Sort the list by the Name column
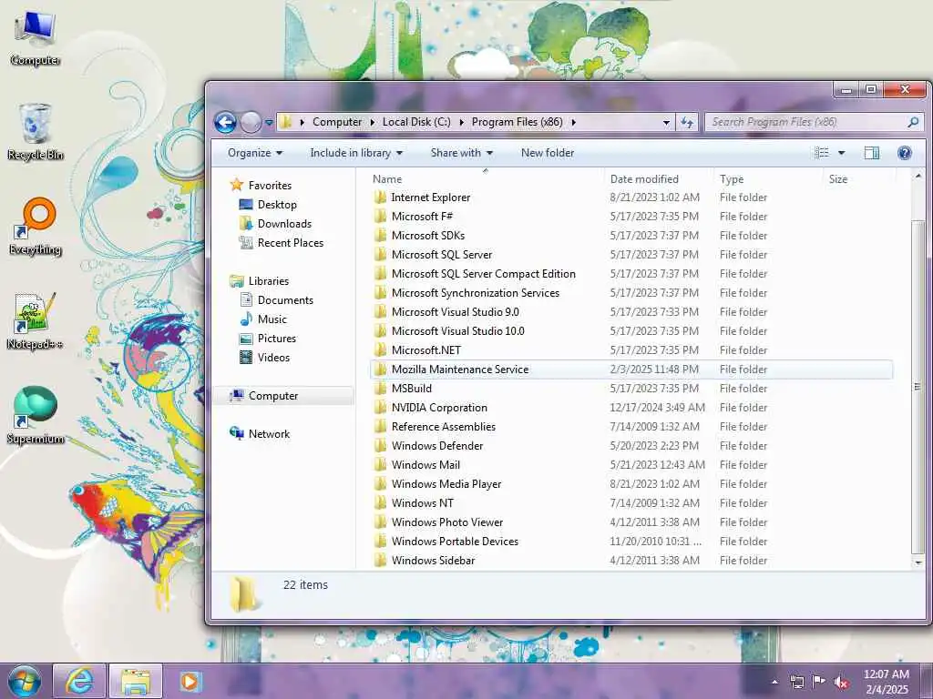 (485, 179)
